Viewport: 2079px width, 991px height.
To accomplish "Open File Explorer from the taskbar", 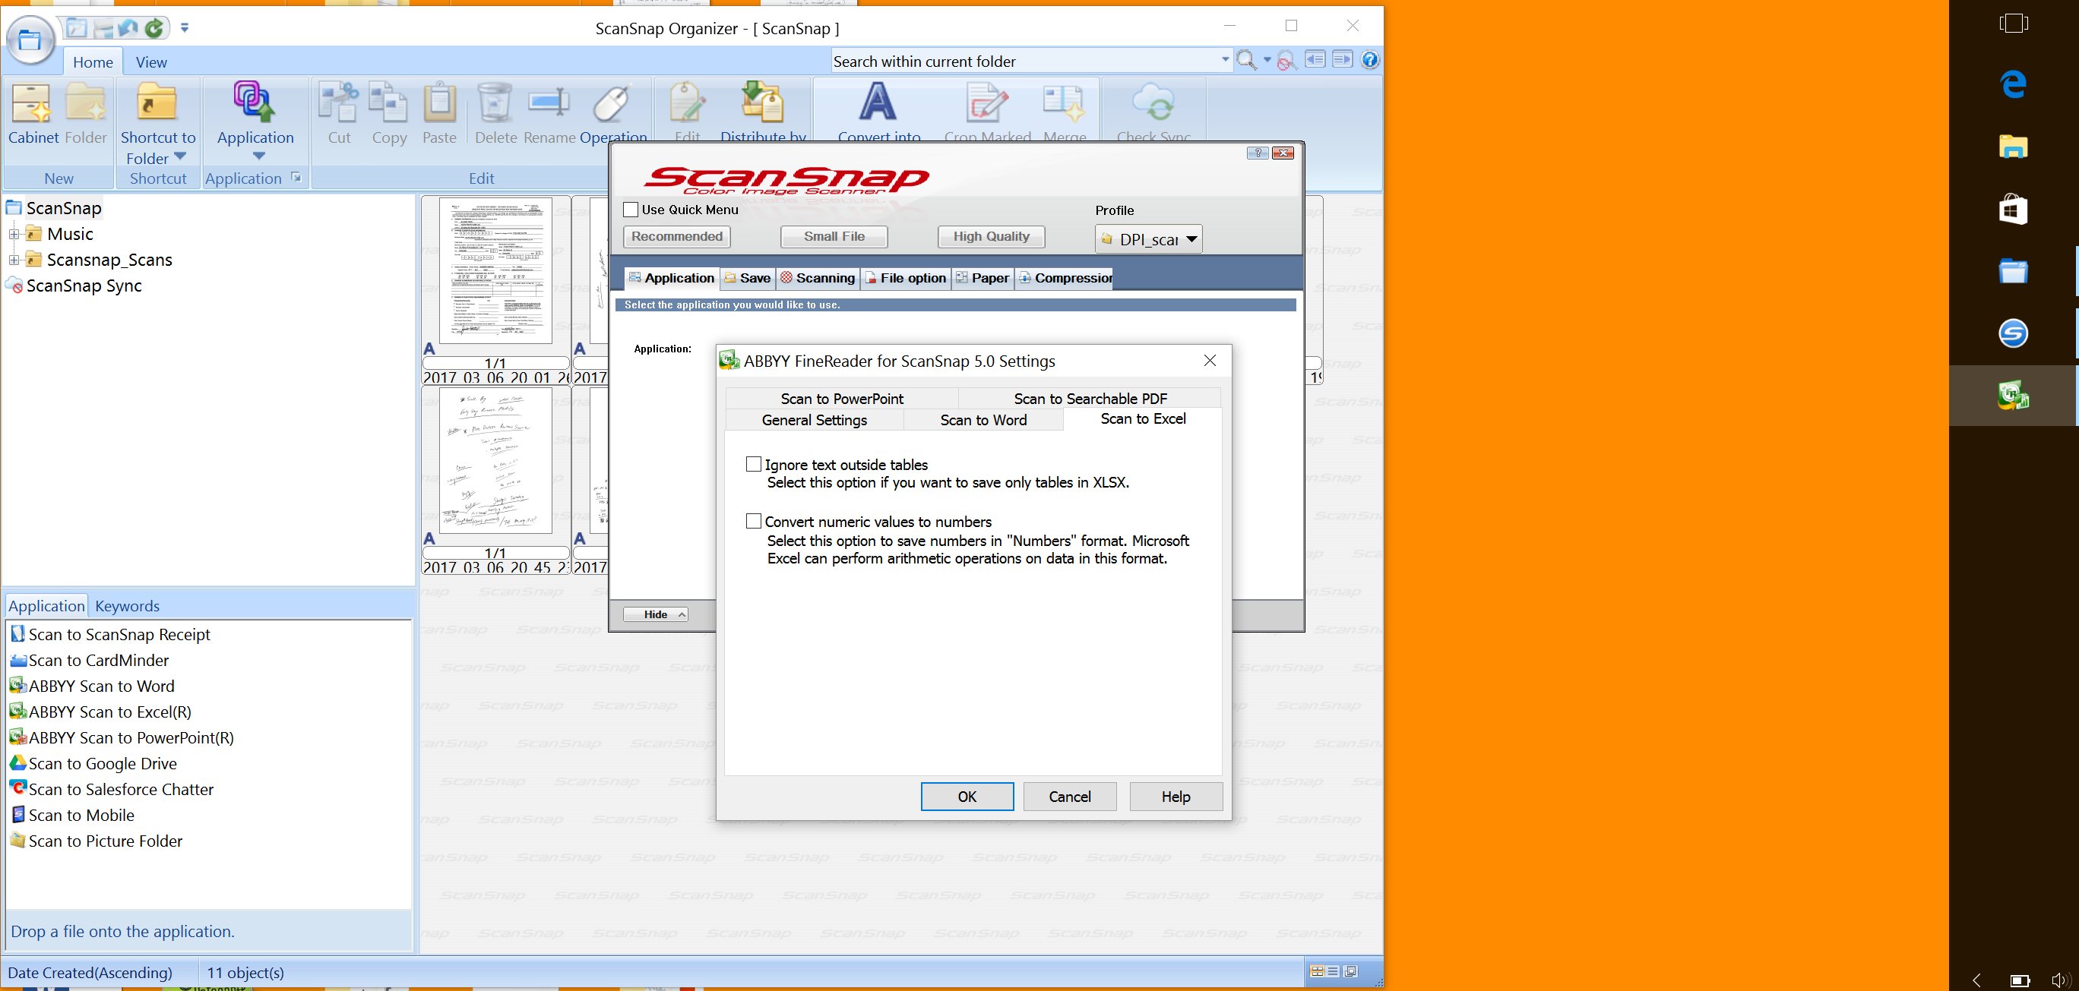I will tap(2014, 147).
